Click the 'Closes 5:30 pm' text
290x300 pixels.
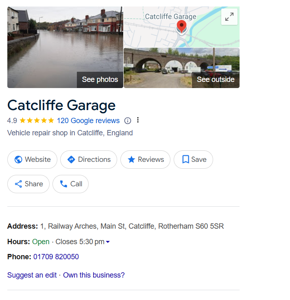80,242
